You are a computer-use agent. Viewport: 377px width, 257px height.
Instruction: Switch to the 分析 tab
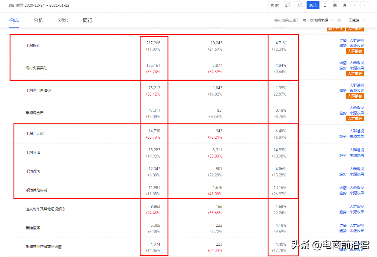(39, 20)
